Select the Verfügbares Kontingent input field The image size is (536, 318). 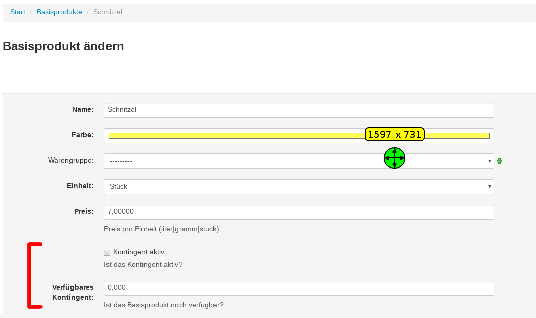tap(299, 288)
